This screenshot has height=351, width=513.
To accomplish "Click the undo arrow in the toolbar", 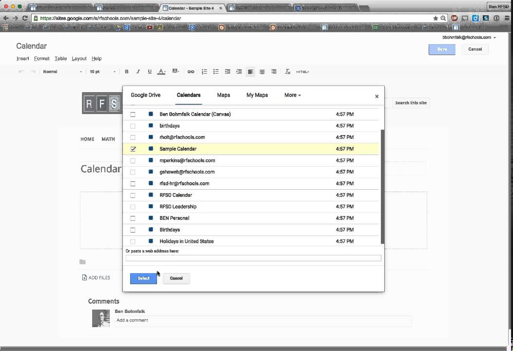I will point(21,72).
